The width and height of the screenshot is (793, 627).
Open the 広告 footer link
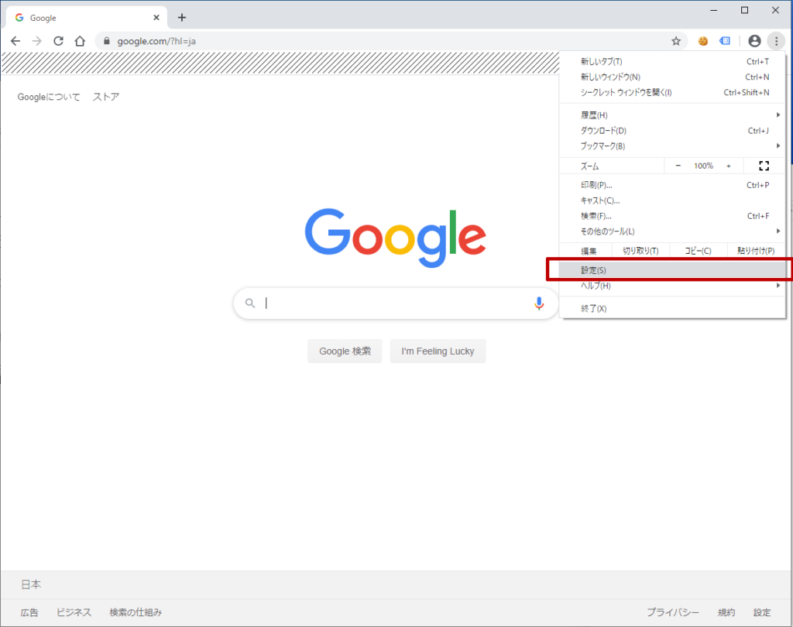pos(29,612)
